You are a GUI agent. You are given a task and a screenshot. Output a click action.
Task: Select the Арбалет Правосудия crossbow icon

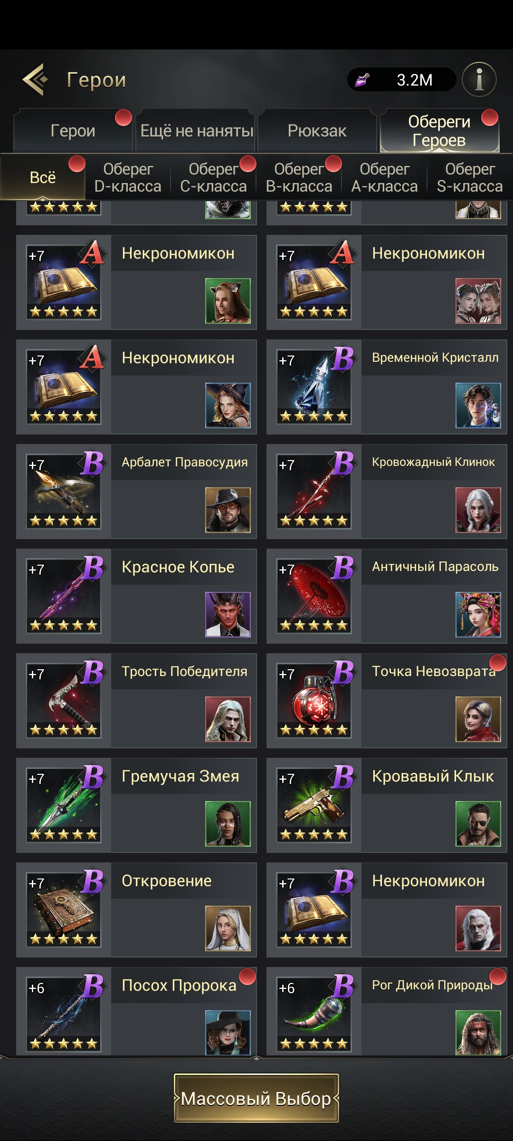point(64,491)
